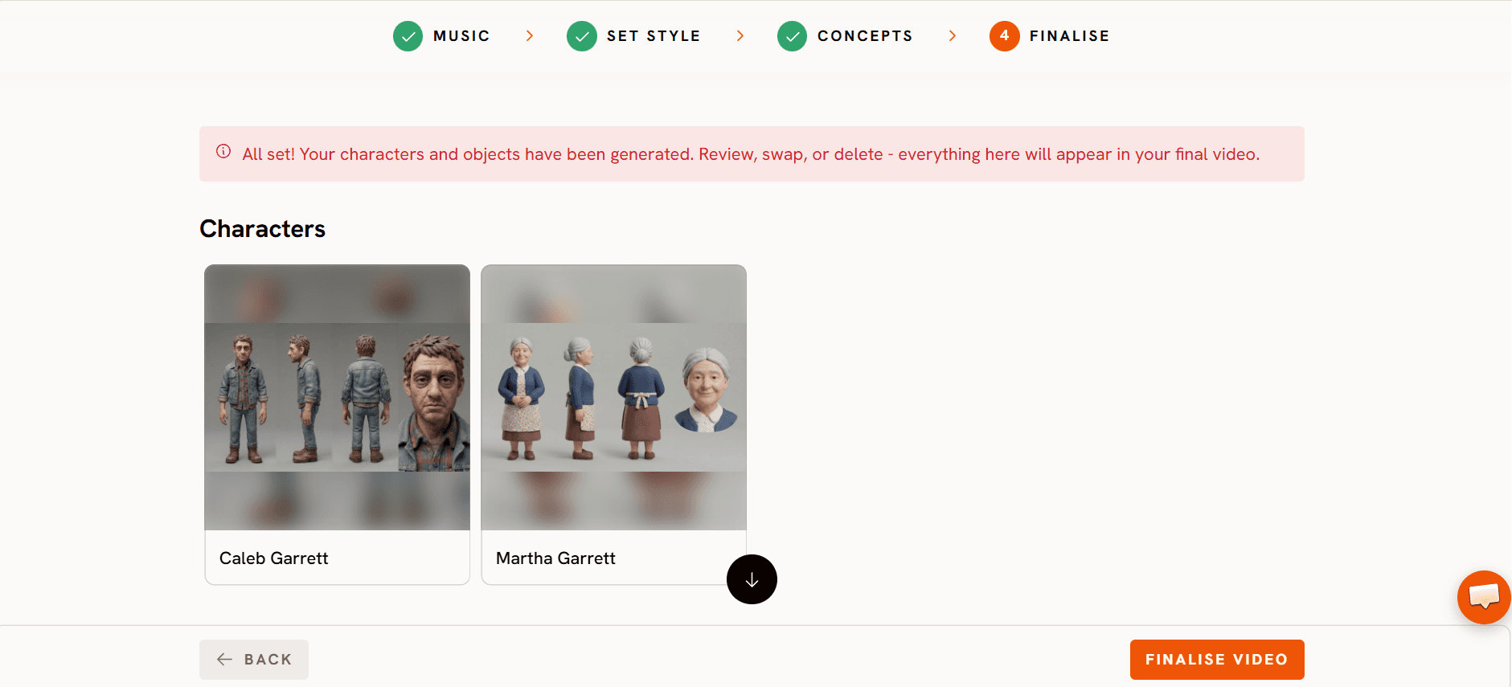Viewport: 1512px width, 687px height.
Task: Open Caleb Garrett character image
Action: (x=338, y=397)
